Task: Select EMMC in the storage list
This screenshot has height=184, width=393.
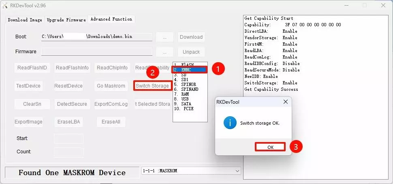Action: [190, 69]
